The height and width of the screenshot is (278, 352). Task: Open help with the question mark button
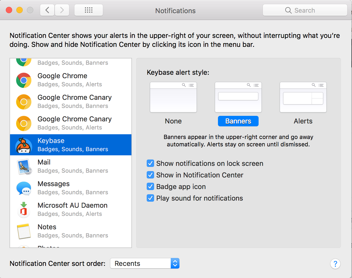coord(335,264)
